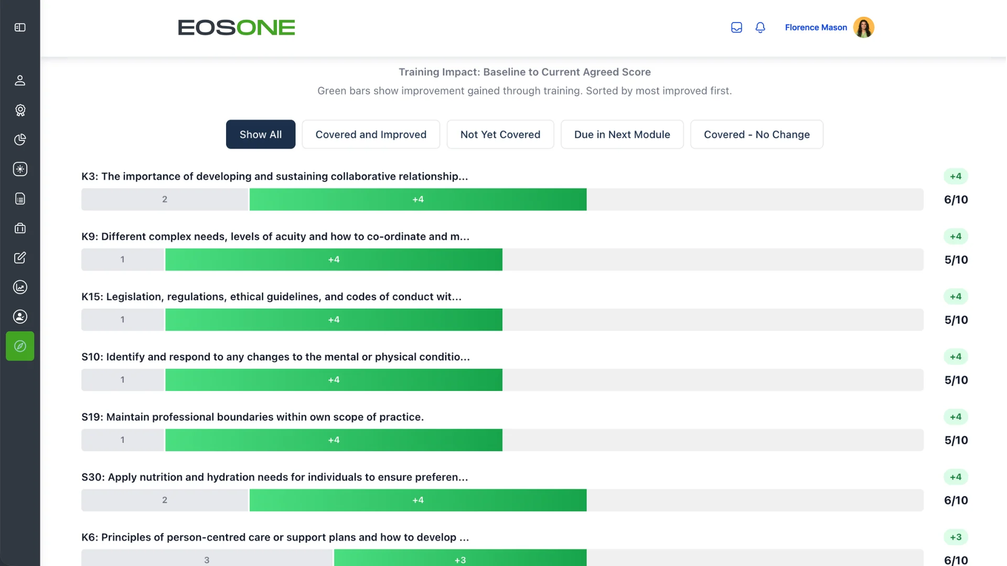The image size is (1007, 566).
Task: Open the edit pencil sidebar icon
Action: pos(20,257)
